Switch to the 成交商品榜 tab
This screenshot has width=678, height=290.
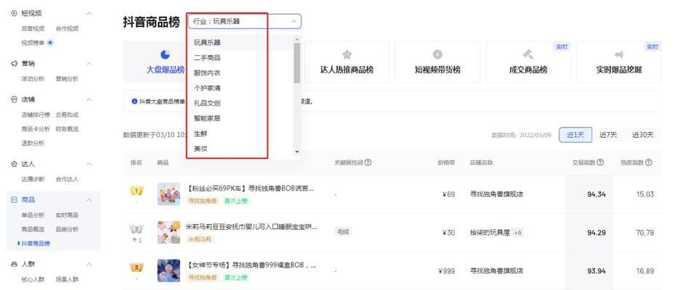[x=528, y=62]
